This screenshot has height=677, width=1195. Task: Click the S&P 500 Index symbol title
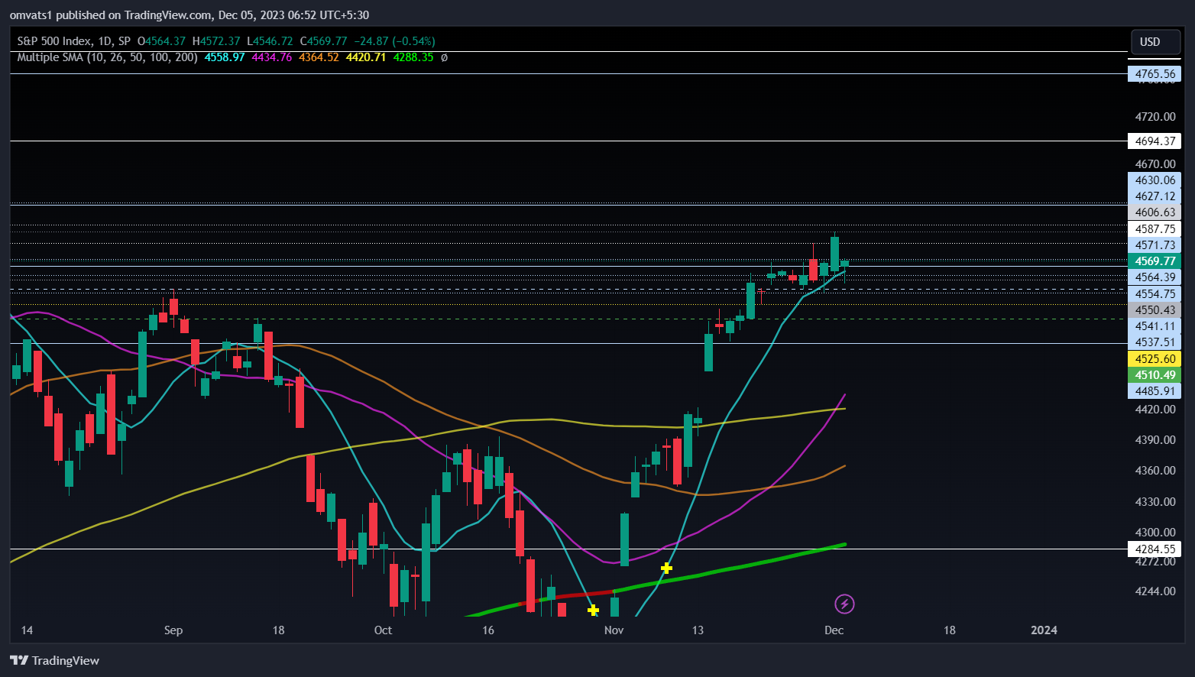53,41
